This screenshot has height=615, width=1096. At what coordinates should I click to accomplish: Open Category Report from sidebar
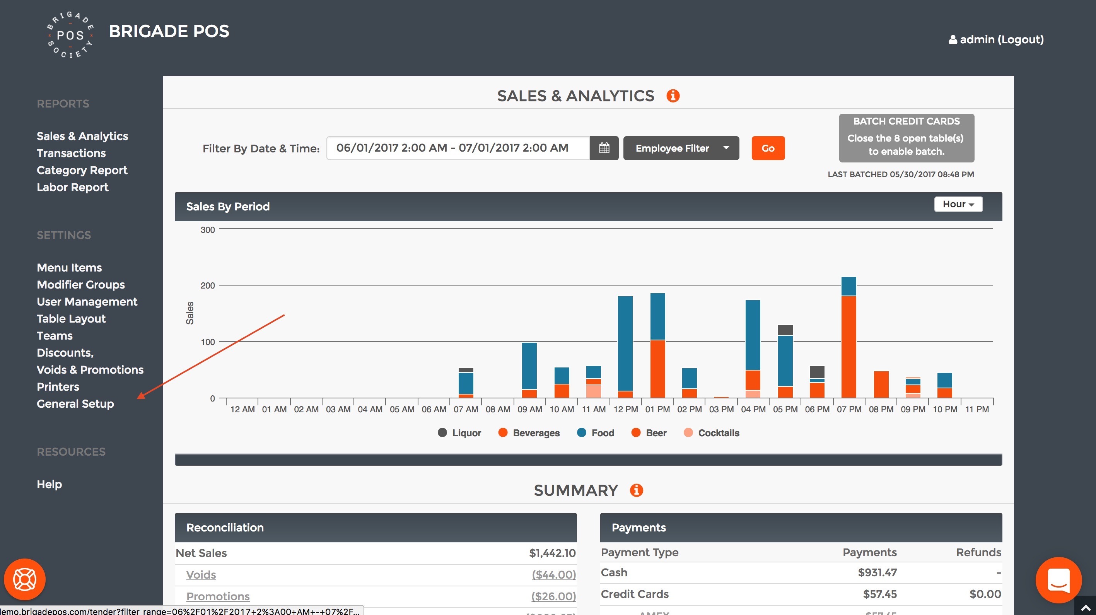click(82, 170)
